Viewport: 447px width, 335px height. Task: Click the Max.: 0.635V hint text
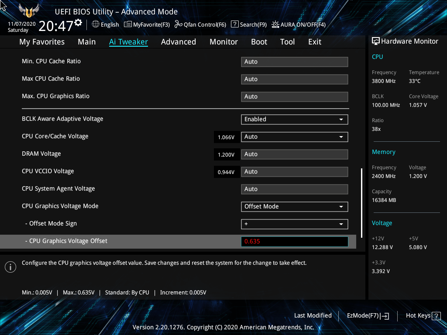pos(79,293)
